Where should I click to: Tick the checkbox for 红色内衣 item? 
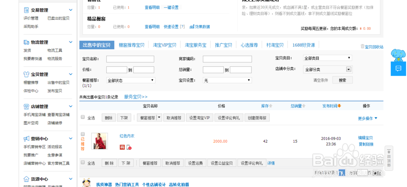(83, 134)
